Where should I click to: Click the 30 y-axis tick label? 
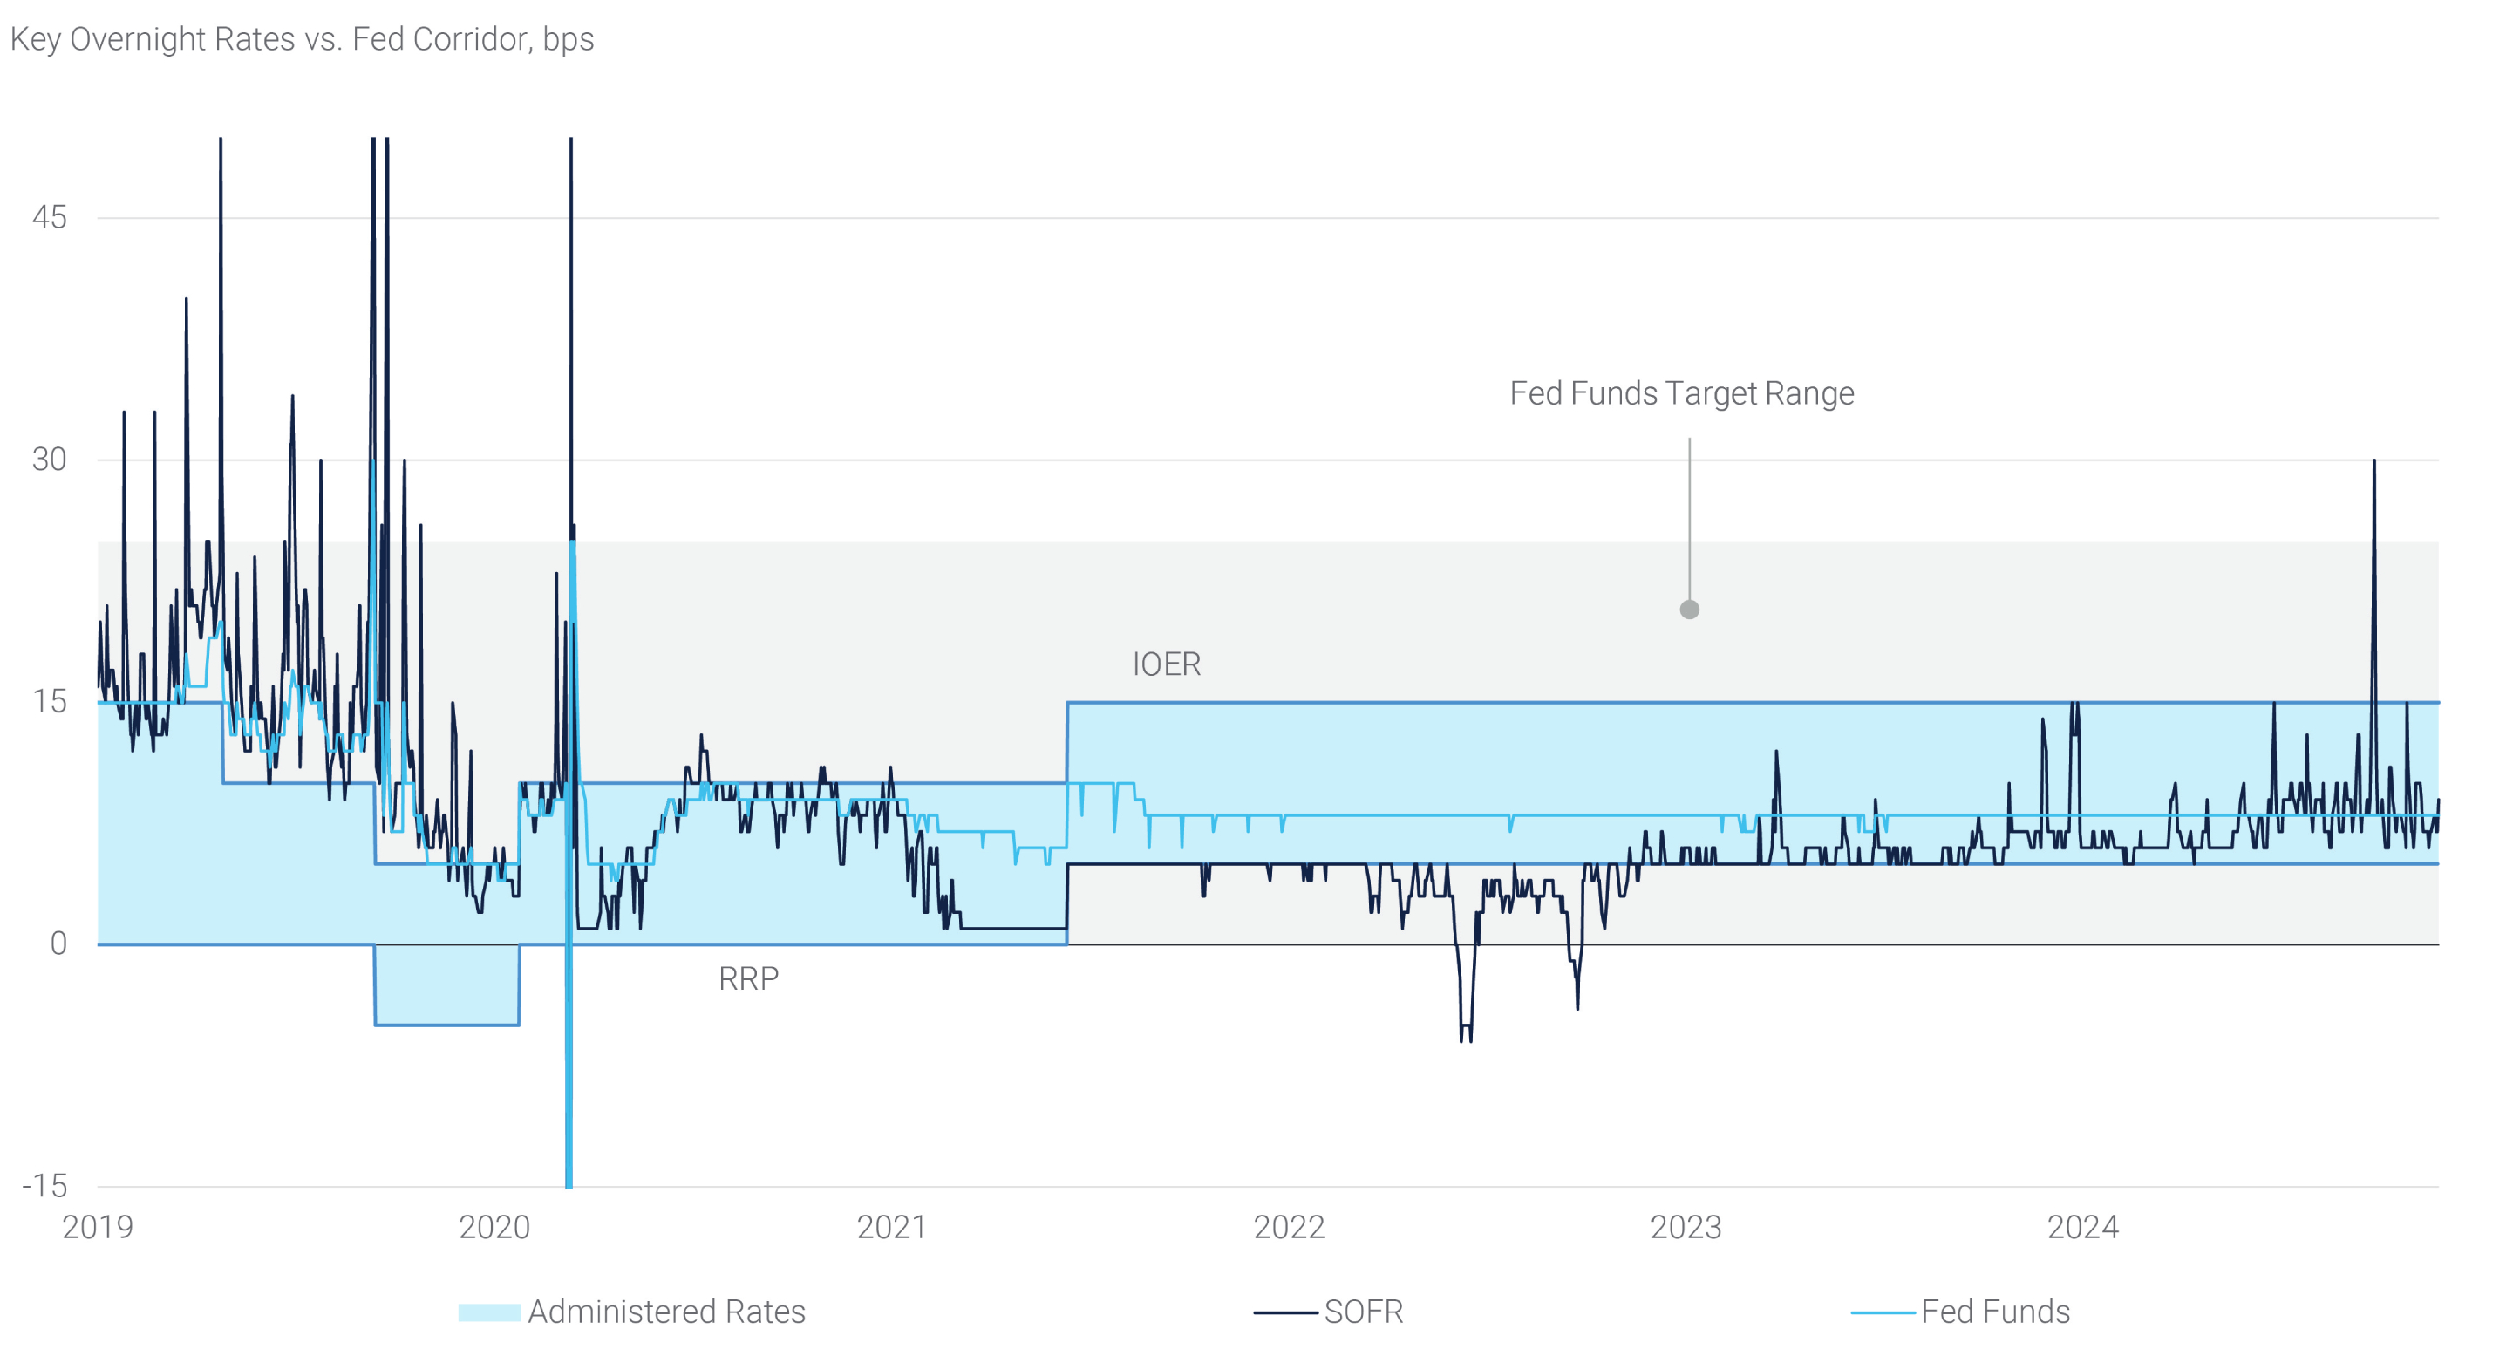coord(50,460)
